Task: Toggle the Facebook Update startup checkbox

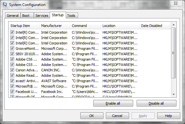Action: [x=12, y=91]
